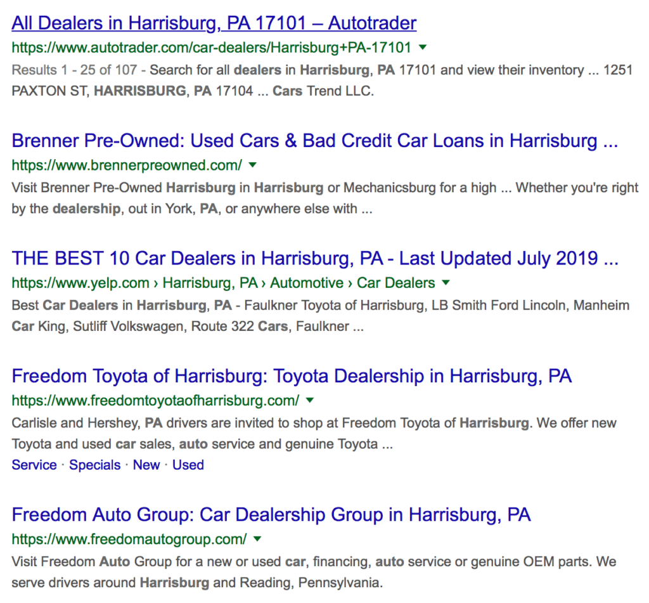Image resolution: width=649 pixels, height=603 pixels.
Task: Open the Autotrader All Dealers in Harrisburg result
Action: coord(214,23)
